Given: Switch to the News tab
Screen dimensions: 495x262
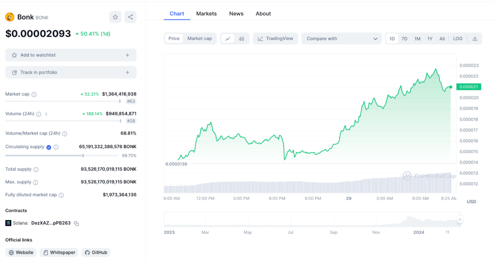Looking at the screenshot, I should (236, 14).
